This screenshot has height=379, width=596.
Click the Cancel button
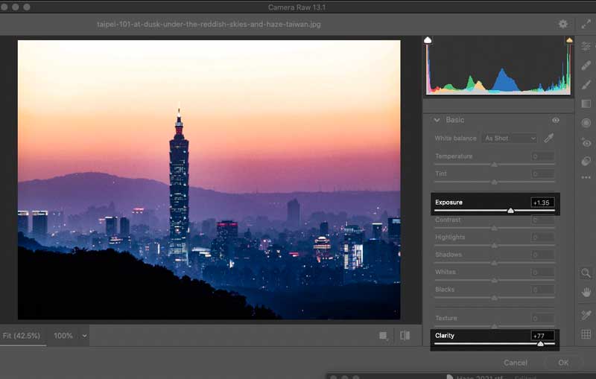(x=516, y=363)
